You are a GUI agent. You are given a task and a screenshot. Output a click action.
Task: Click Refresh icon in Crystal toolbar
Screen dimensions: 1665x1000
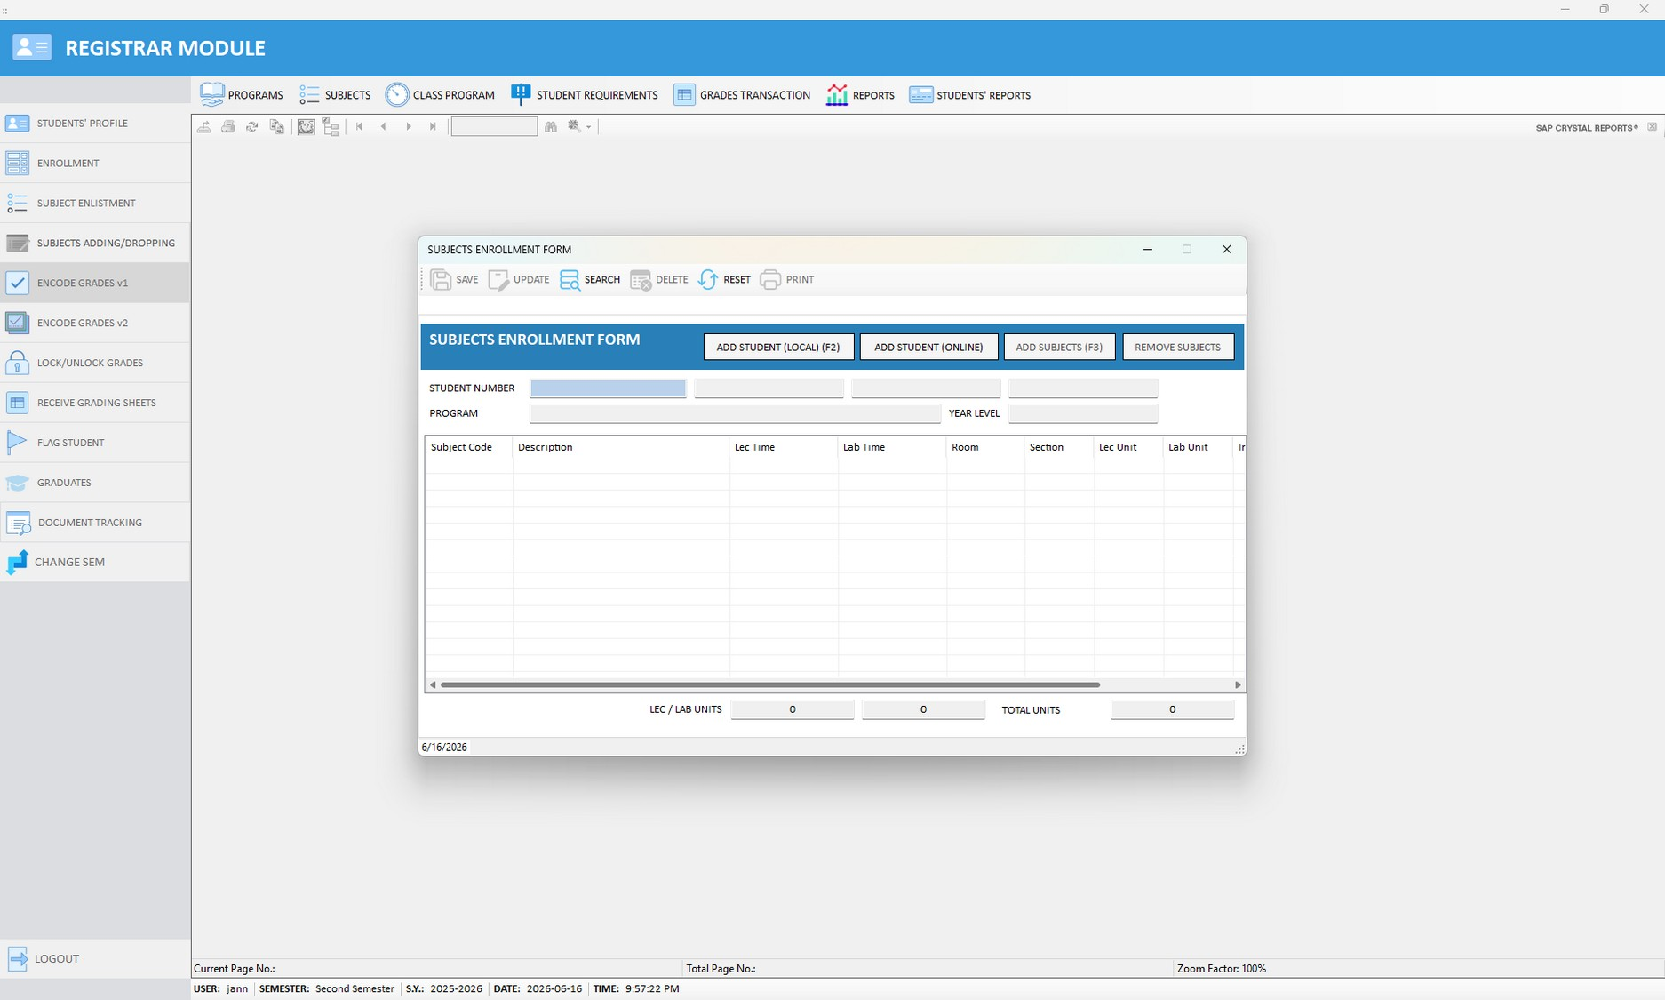[252, 126]
